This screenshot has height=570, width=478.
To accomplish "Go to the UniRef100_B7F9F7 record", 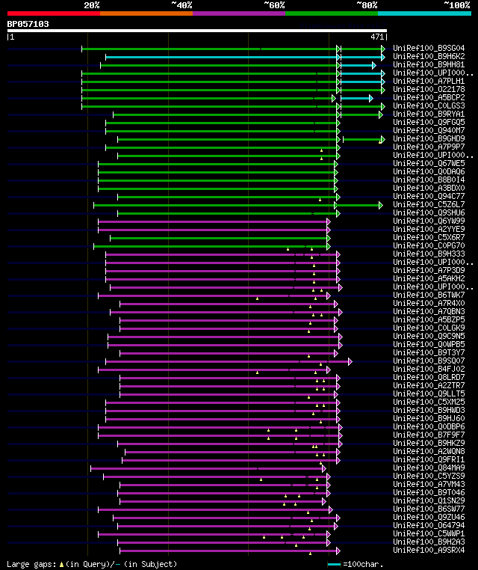I will (x=429, y=435).
